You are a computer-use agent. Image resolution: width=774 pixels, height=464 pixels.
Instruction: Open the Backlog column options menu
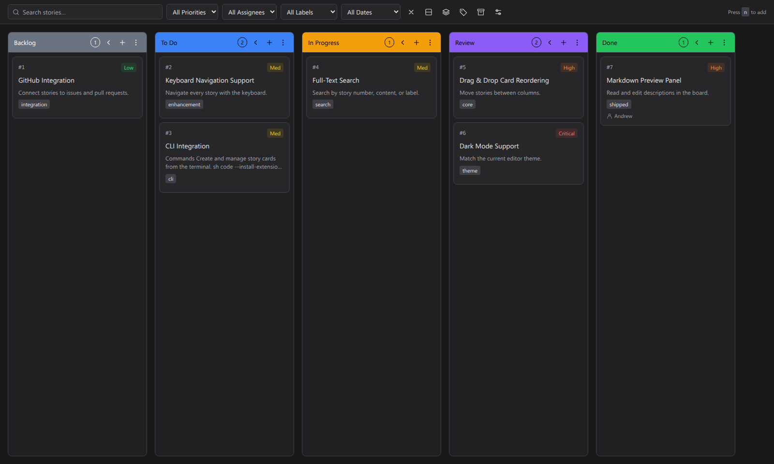click(x=136, y=43)
